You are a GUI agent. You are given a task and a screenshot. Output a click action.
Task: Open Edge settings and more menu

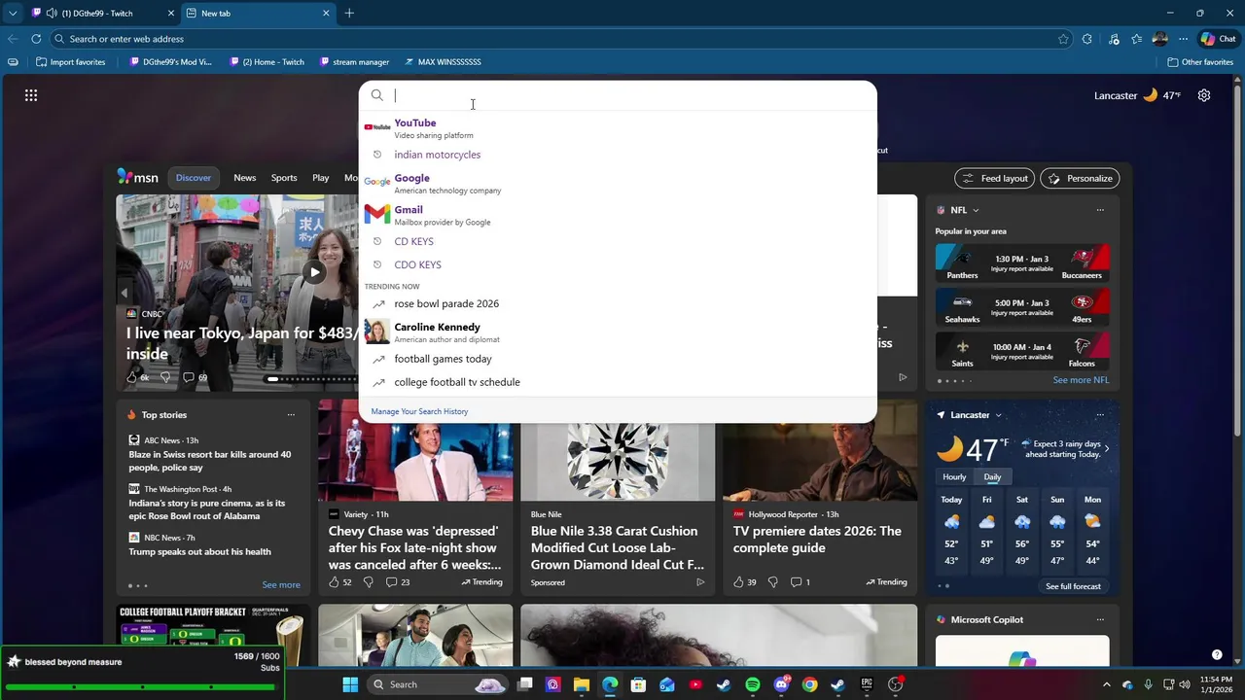coord(1183,39)
